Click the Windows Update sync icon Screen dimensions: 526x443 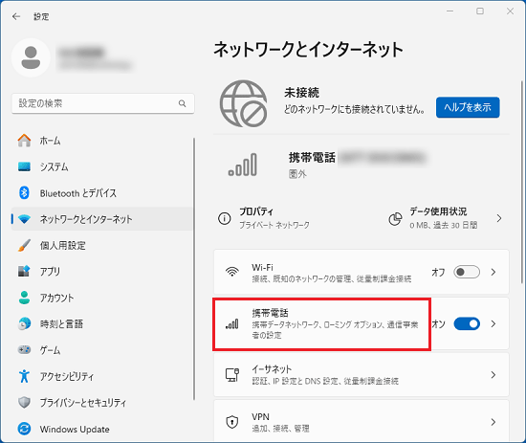[24, 429]
